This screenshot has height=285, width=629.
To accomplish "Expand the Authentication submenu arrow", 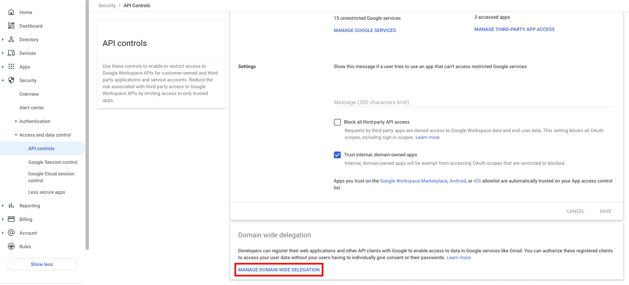I will (16, 121).
